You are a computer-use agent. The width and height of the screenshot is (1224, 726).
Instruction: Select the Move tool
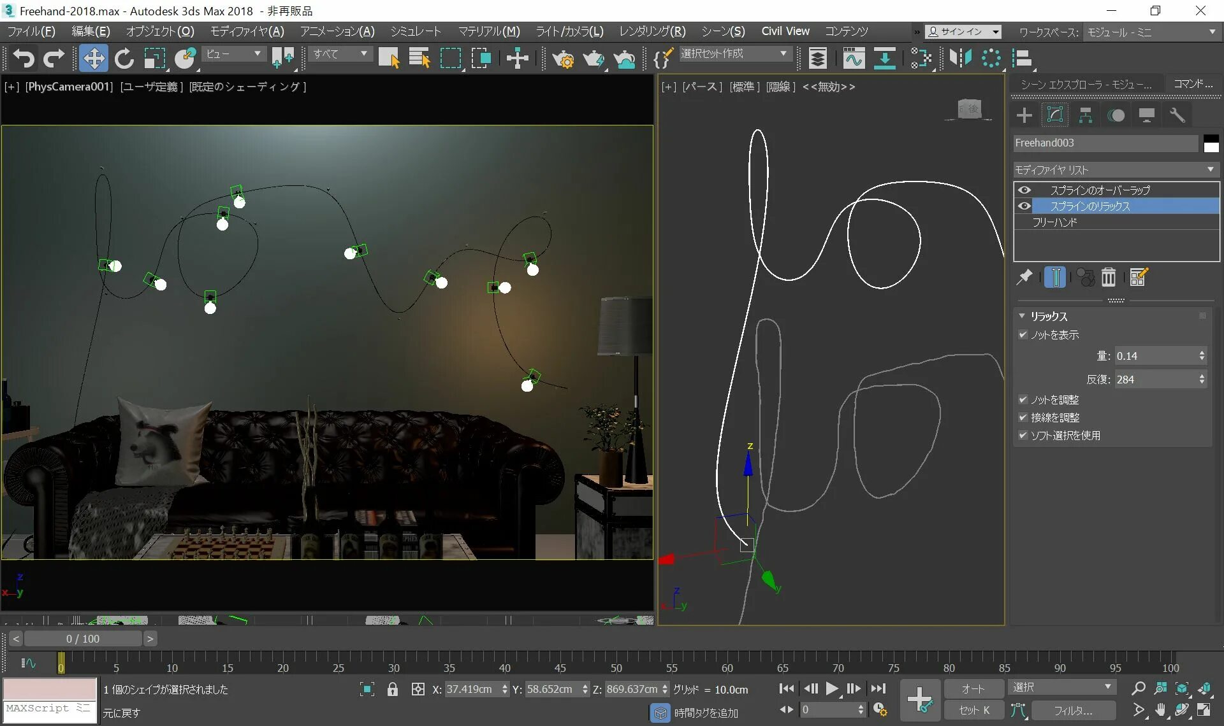[x=94, y=59]
